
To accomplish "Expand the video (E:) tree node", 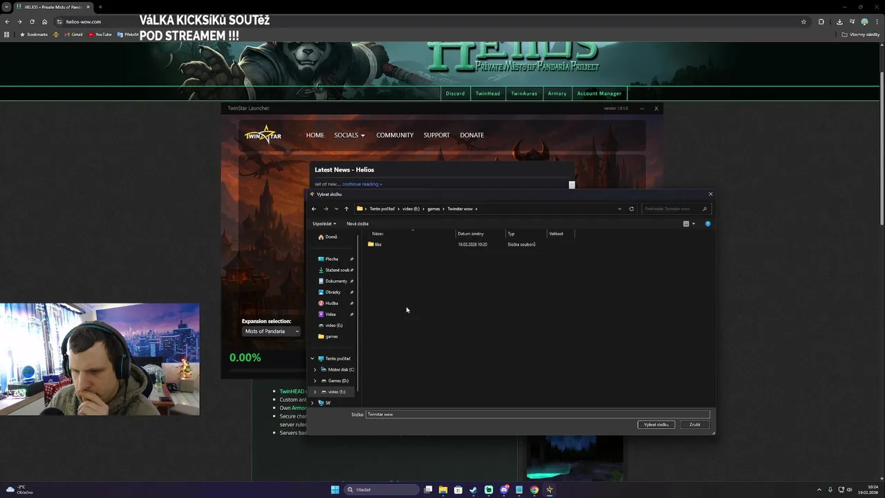I will coord(315,391).
